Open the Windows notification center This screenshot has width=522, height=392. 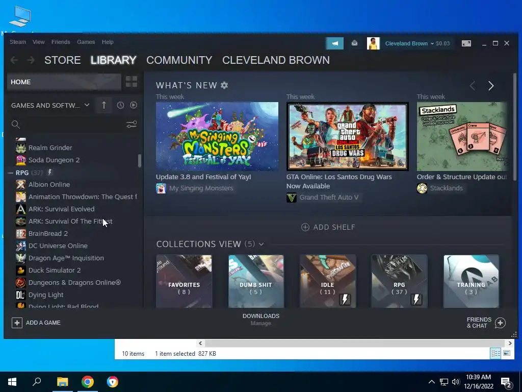click(506, 382)
